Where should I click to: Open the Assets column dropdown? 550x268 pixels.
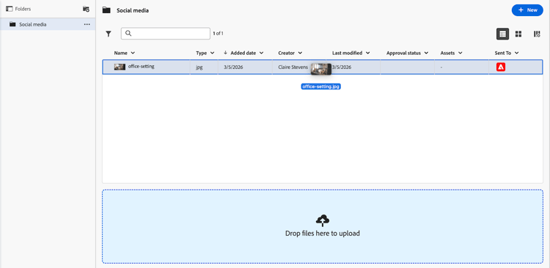[x=460, y=53]
